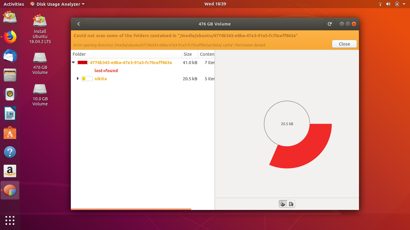
Task: Open the Activities overview
Action: click(x=14, y=4)
